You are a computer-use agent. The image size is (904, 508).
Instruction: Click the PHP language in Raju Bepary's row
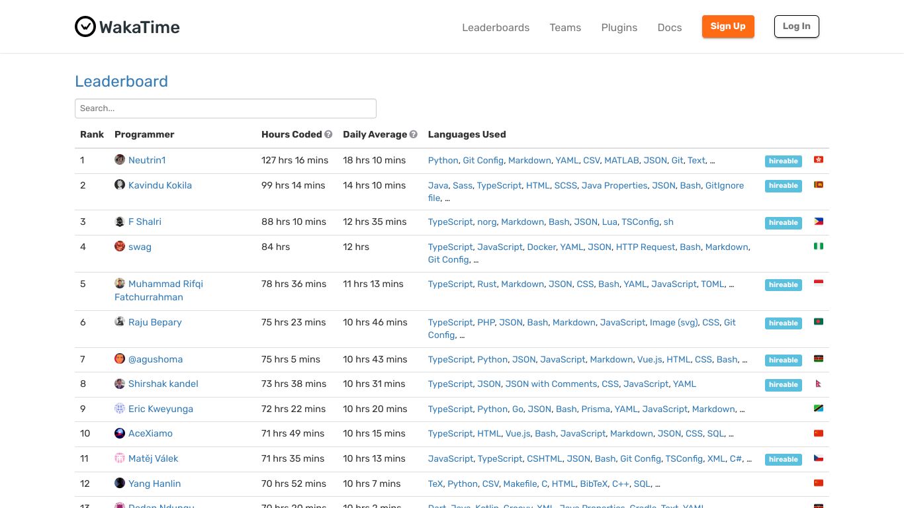point(486,322)
